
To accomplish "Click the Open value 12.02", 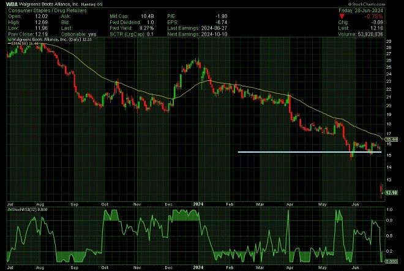I will (x=42, y=17).
